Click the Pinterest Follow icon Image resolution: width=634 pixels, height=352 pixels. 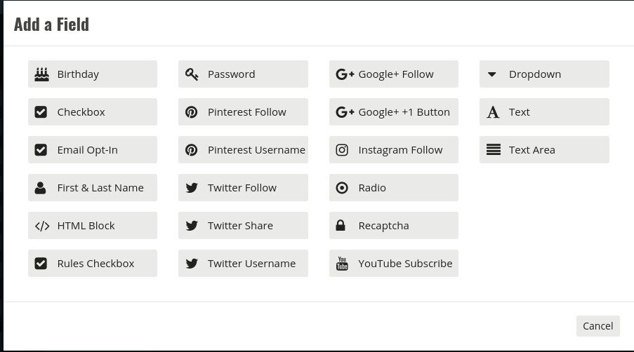coord(192,111)
